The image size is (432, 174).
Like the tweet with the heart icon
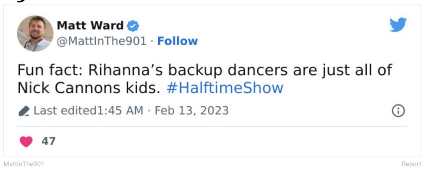pyautogui.click(x=26, y=141)
